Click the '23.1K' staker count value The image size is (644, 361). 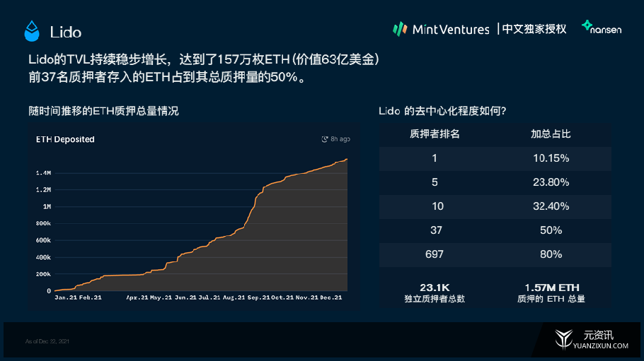435,288
